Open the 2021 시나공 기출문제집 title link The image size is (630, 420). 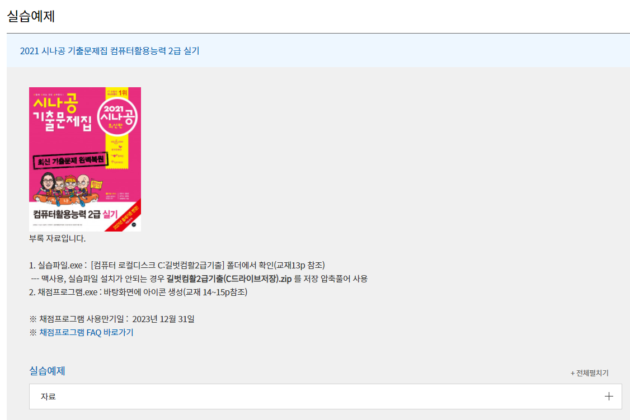(110, 51)
